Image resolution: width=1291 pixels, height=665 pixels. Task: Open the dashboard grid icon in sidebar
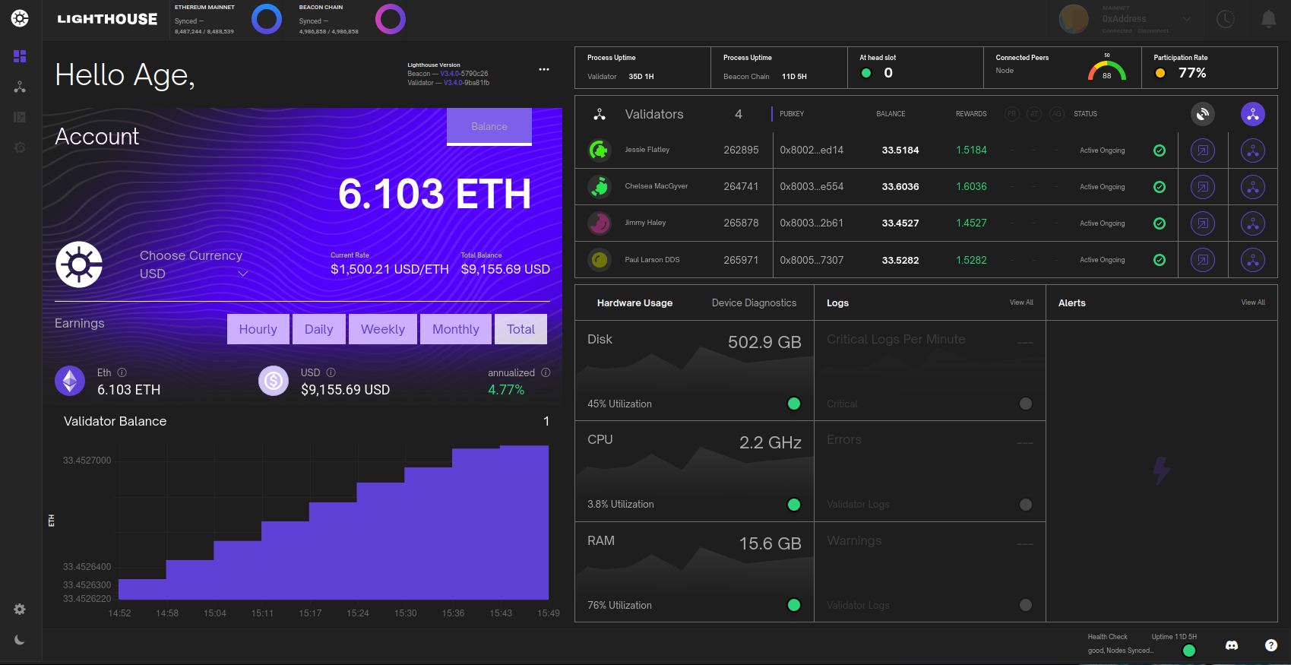click(20, 56)
